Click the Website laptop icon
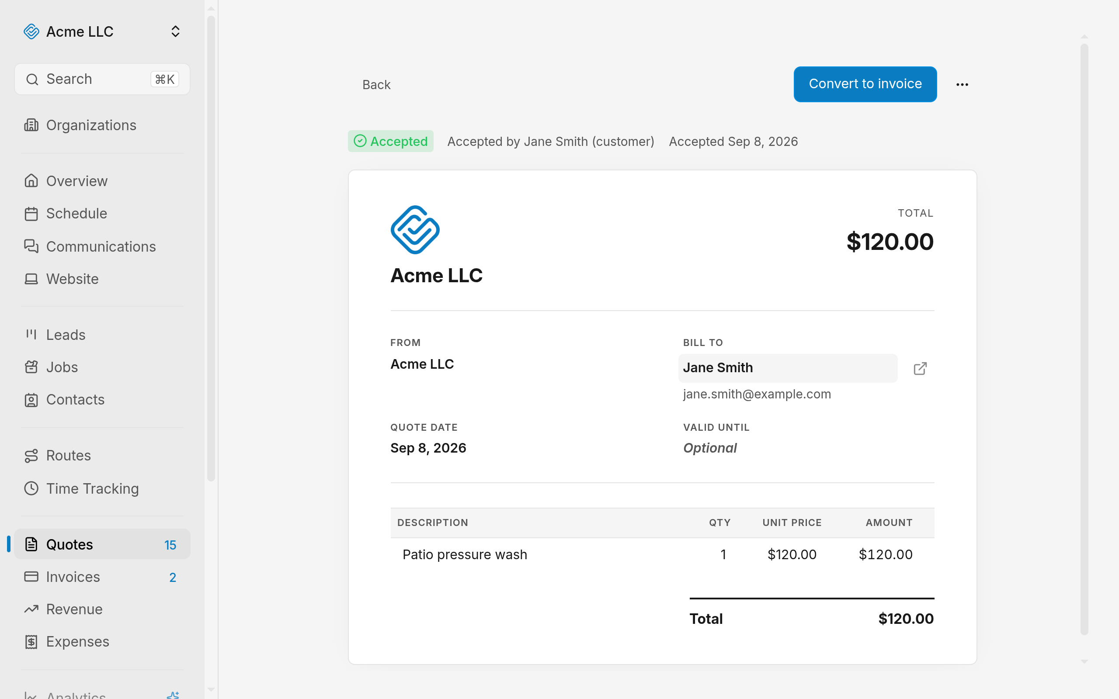 point(31,279)
